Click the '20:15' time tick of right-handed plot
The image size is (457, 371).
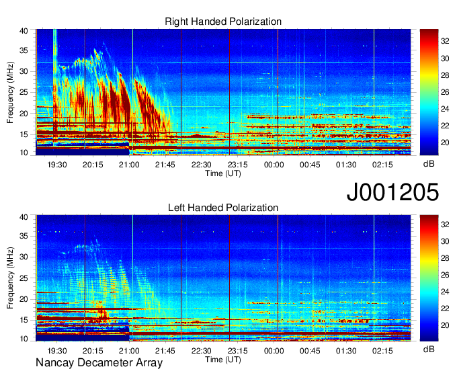93,165
